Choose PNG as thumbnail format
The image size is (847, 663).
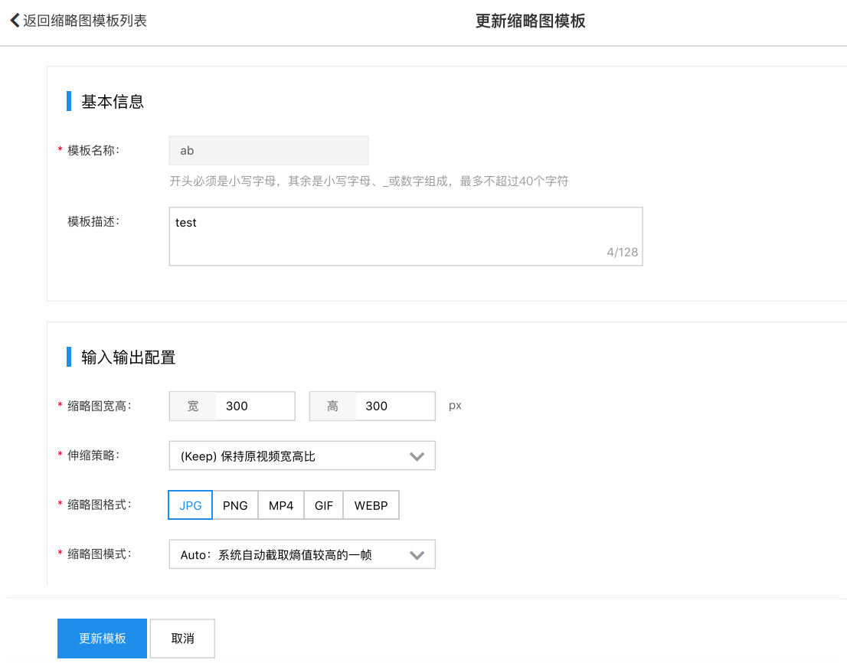pos(235,506)
